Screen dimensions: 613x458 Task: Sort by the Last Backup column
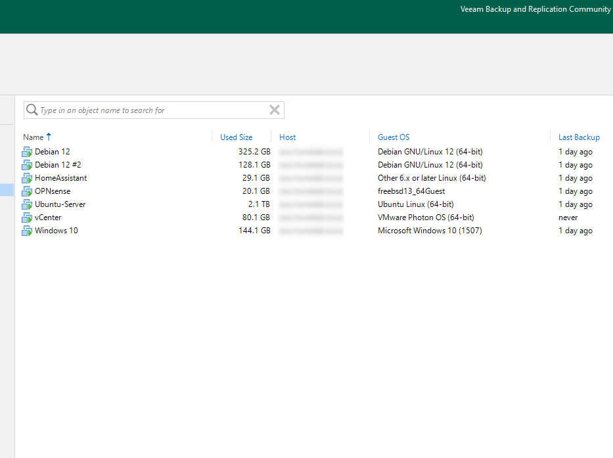click(x=579, y=137)
